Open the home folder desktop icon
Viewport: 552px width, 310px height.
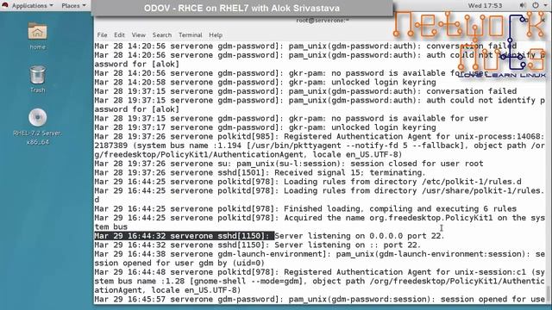click(x=37, y=32)
